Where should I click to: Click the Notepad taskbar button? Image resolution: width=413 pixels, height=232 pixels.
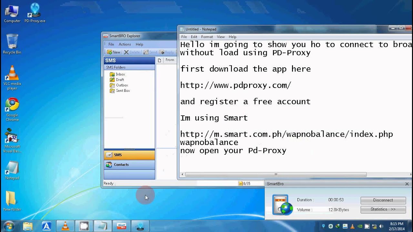(103, 226)
